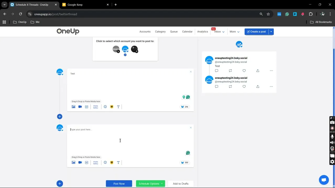335x188 pixels.
Task: Open the tab search dropdown
Action: click(4, 5)
